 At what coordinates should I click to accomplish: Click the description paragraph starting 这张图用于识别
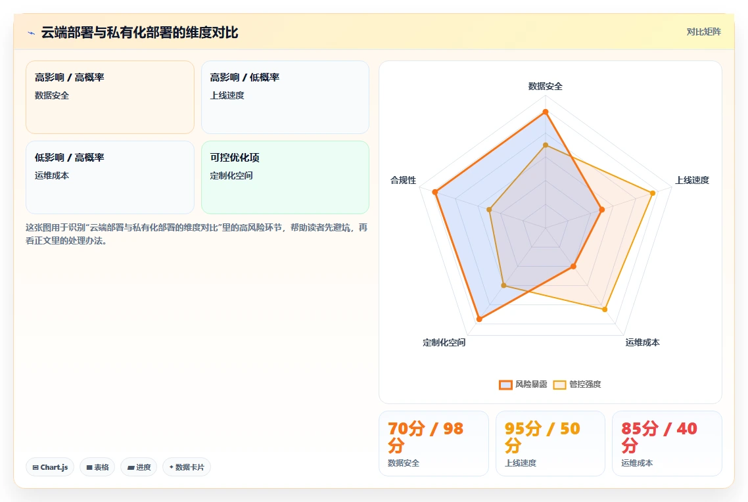coord(197,234)
